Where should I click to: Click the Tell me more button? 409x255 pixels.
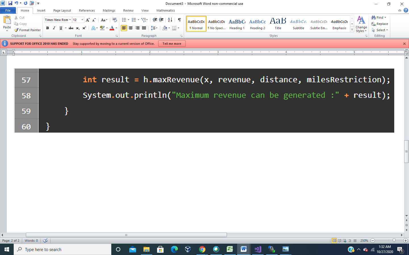(172, 44)
